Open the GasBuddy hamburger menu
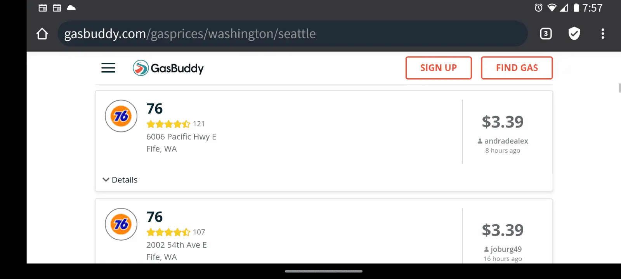The width and height of the screenshot is (621, 279). click(108, 68)
